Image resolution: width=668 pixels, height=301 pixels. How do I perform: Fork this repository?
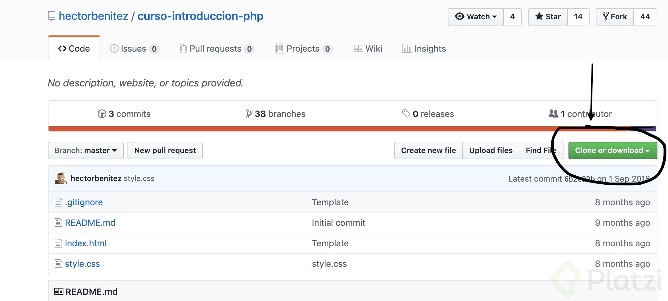click(615, 17)
